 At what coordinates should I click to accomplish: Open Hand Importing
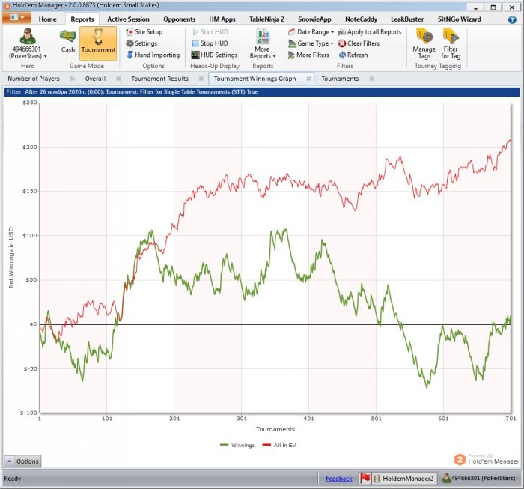(153, 55)
